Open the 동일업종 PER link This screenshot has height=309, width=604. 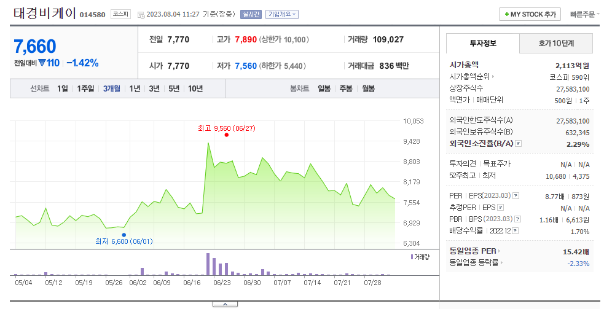pyautogui.click(x=475, y=251)
